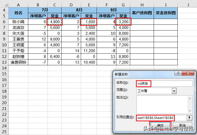Select row 14 header

click(x=4, y=68)
